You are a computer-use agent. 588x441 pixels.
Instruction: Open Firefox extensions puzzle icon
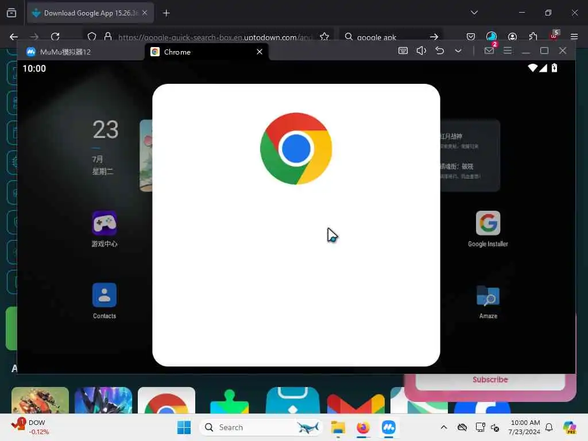[x=533, y=37]
